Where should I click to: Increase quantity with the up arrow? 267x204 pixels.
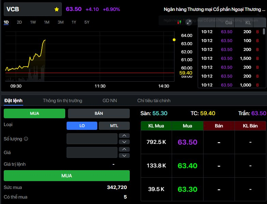click(x=124, y=136)
